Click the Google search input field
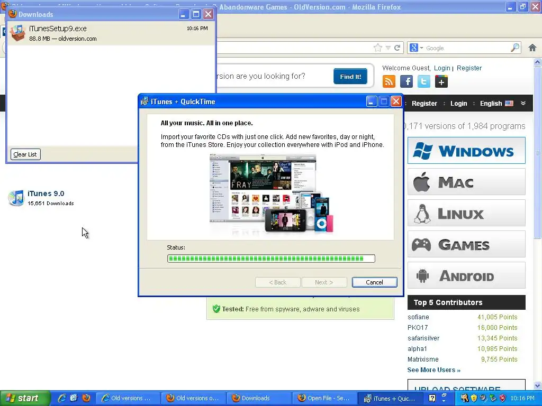This screenshot has width=542, height=406. click(x=467, y=48)
